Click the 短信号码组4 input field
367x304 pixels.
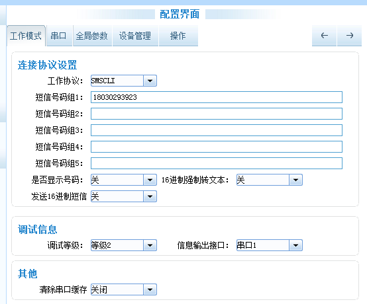pos(217,147)
